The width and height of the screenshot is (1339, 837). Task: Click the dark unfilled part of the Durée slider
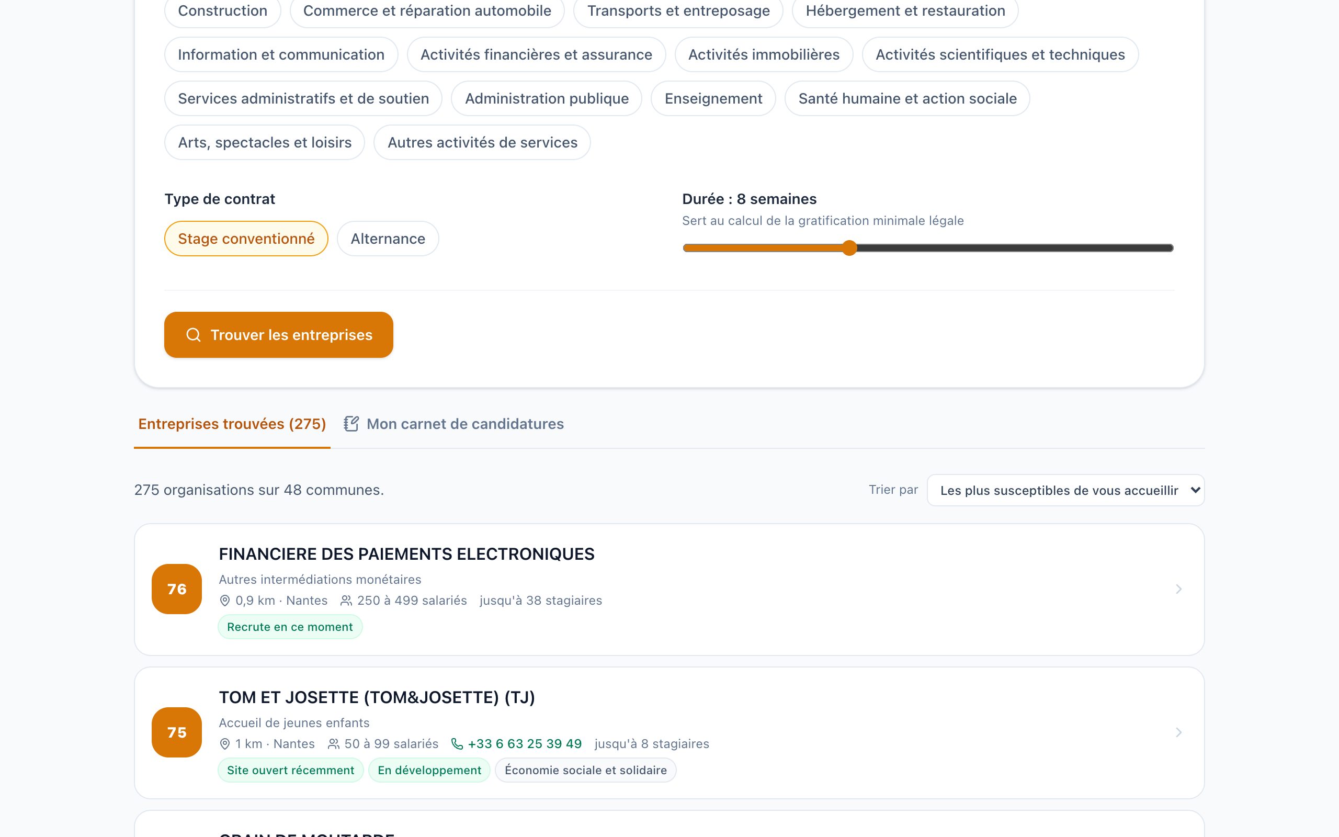(1015, 248)
